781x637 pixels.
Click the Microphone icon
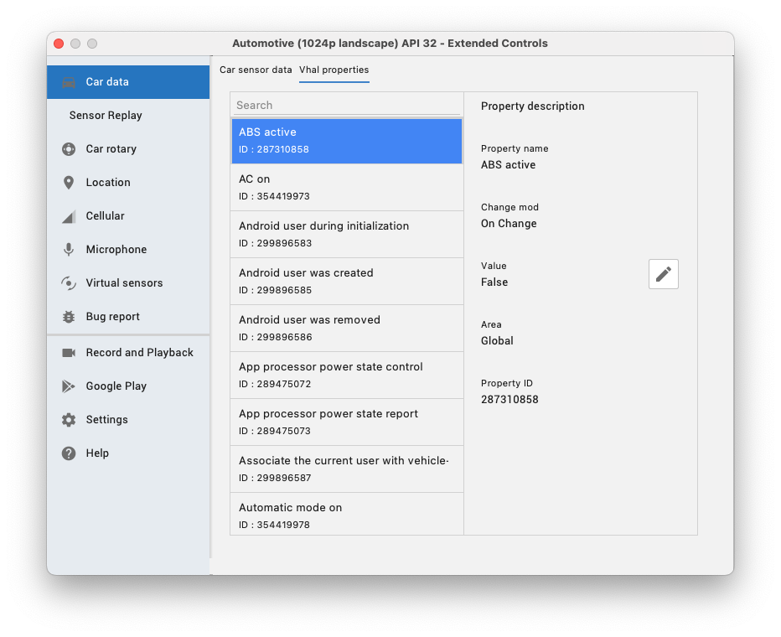69,250
